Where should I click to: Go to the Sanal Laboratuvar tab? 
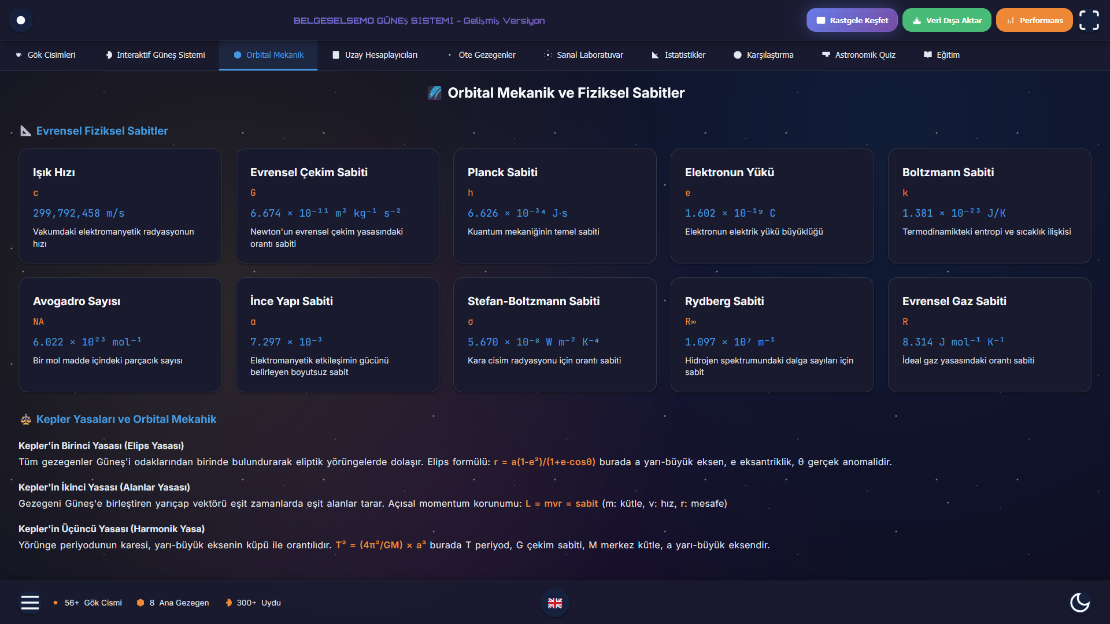click(583, 55)
